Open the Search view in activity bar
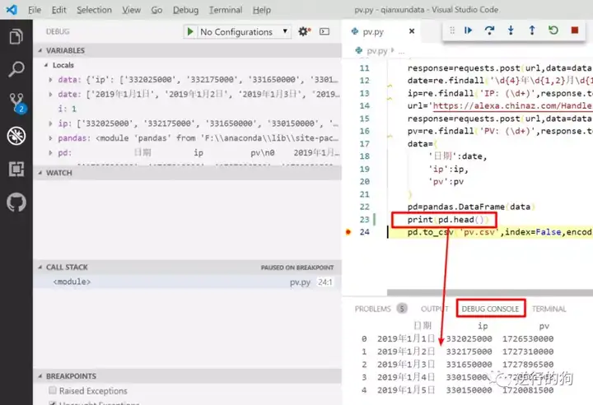Screen dimensions: 593x405 [x=16, y=69]
